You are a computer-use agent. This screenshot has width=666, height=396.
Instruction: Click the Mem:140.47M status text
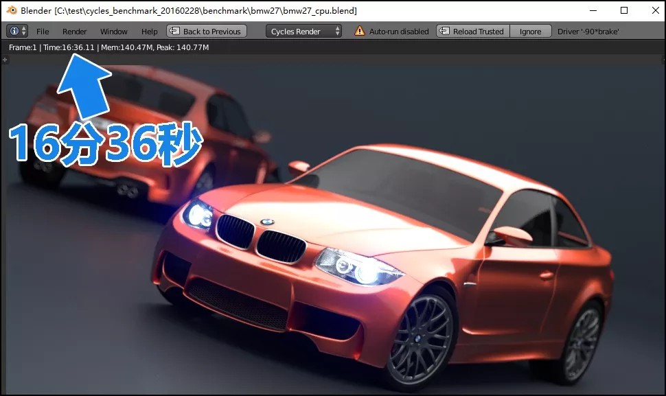127,47
